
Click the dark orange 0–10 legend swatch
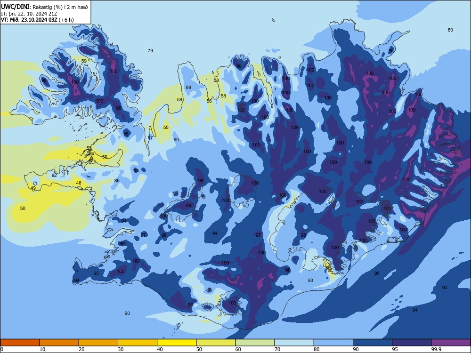click(x=20, y=343)
